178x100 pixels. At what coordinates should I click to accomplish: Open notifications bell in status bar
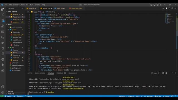pyautogui.click(x=175, y=96)
